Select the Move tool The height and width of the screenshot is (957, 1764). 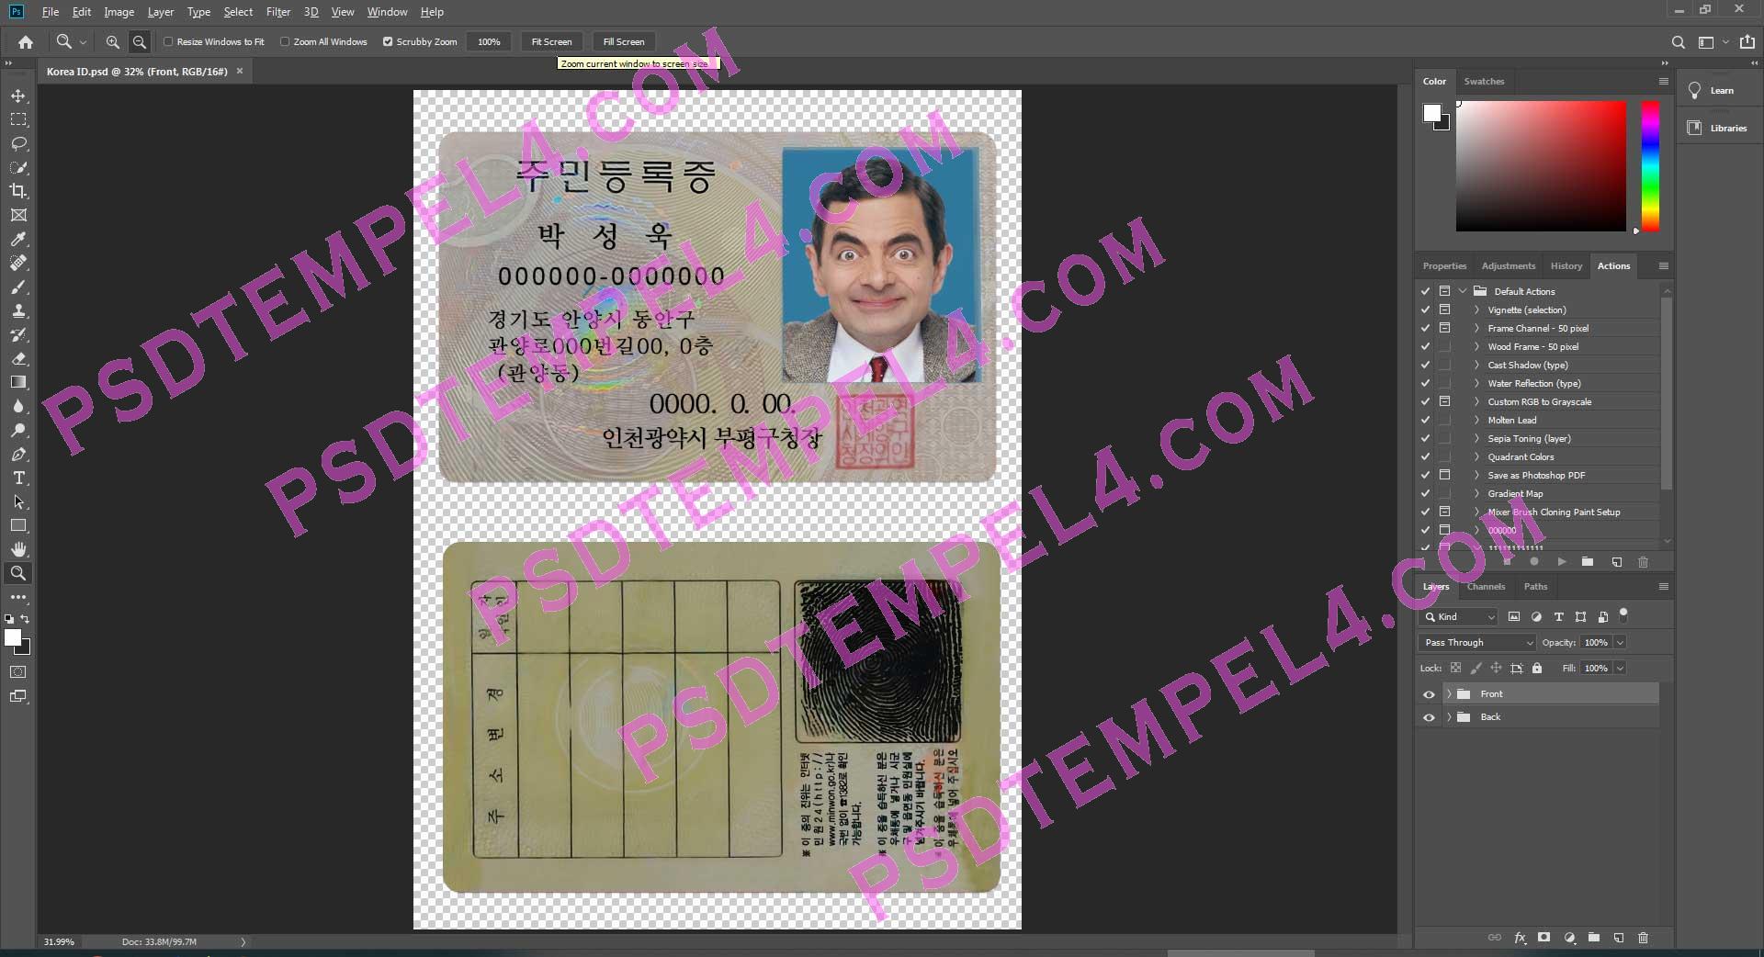click(x=18, y=96)
